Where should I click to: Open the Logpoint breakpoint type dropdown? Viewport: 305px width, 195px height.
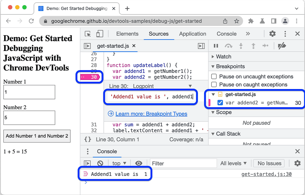[x=162, y=86]
